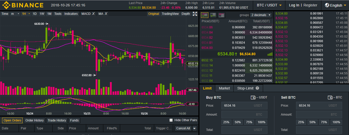Screen dimensions: 349x135
Task: Select buy order priced 6532.14
Action: pyautogui.click(x=237, y=65)
